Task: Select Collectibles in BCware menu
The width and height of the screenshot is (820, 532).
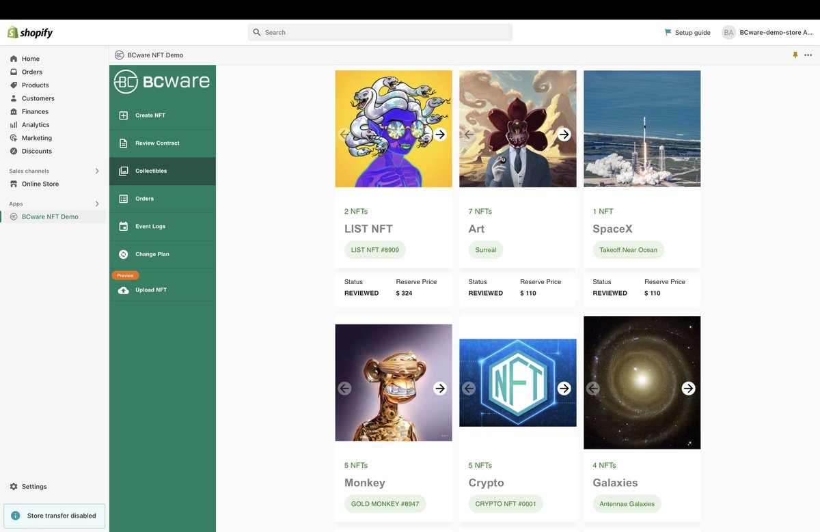Action: pyautogui.click(x=163, y=171)
